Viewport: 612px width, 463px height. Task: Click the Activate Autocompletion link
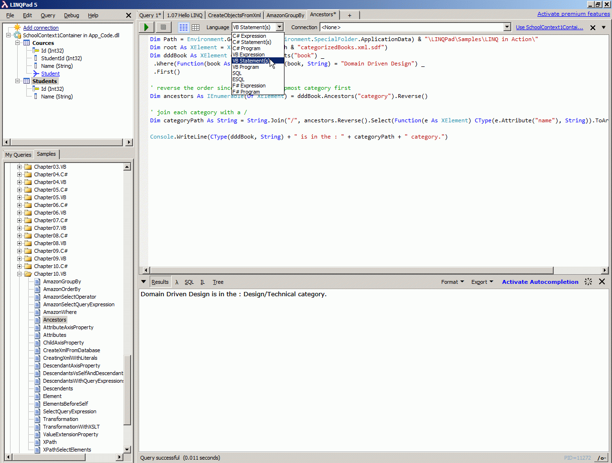click(x=540, y=282)
